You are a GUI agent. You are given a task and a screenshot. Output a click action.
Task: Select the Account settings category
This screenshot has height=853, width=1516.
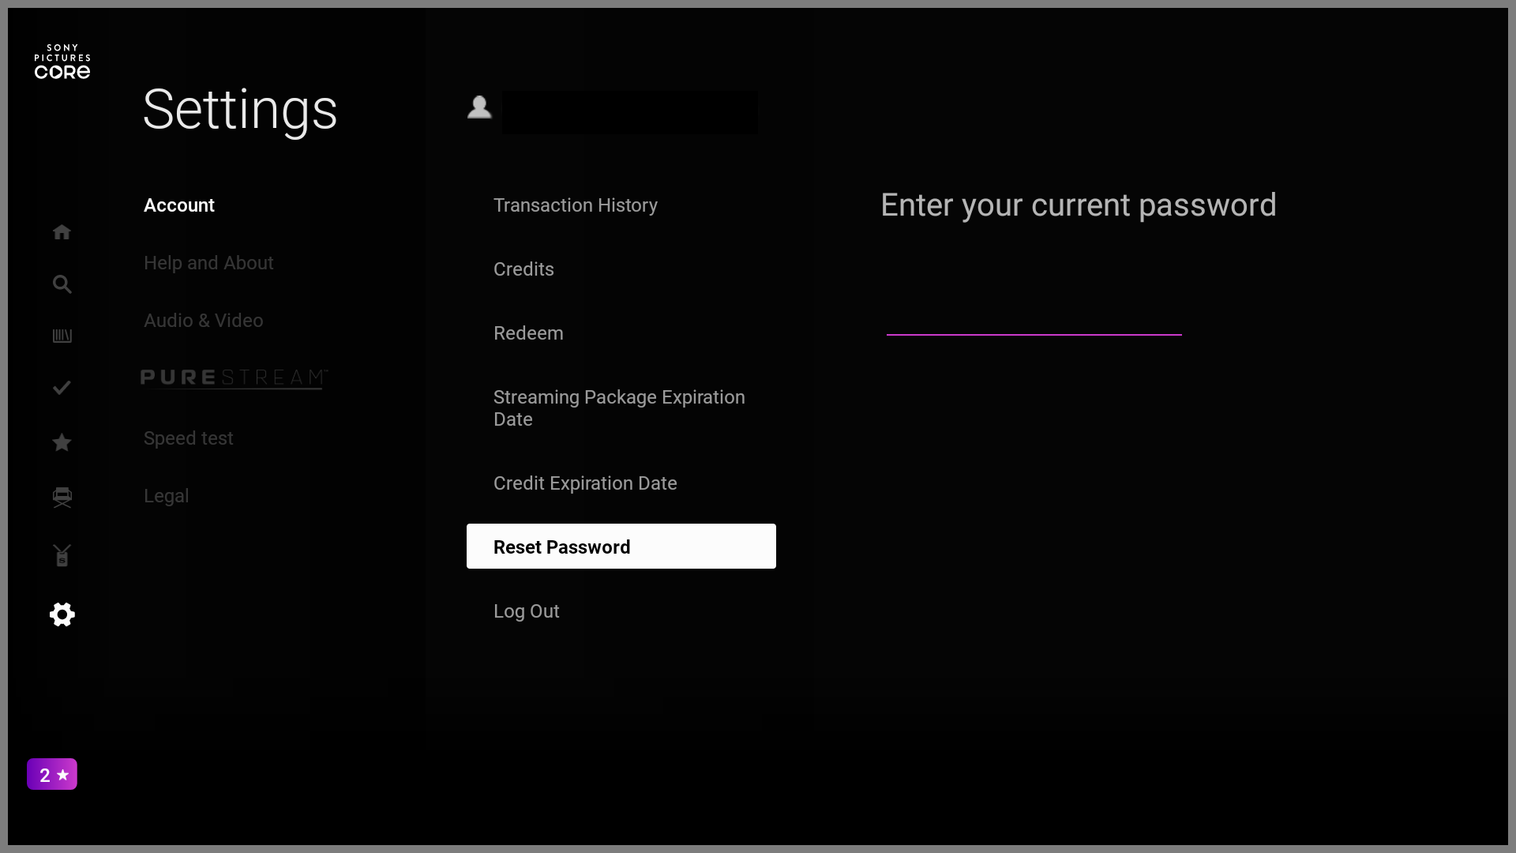pyautogui.click(x=179, y=205)
